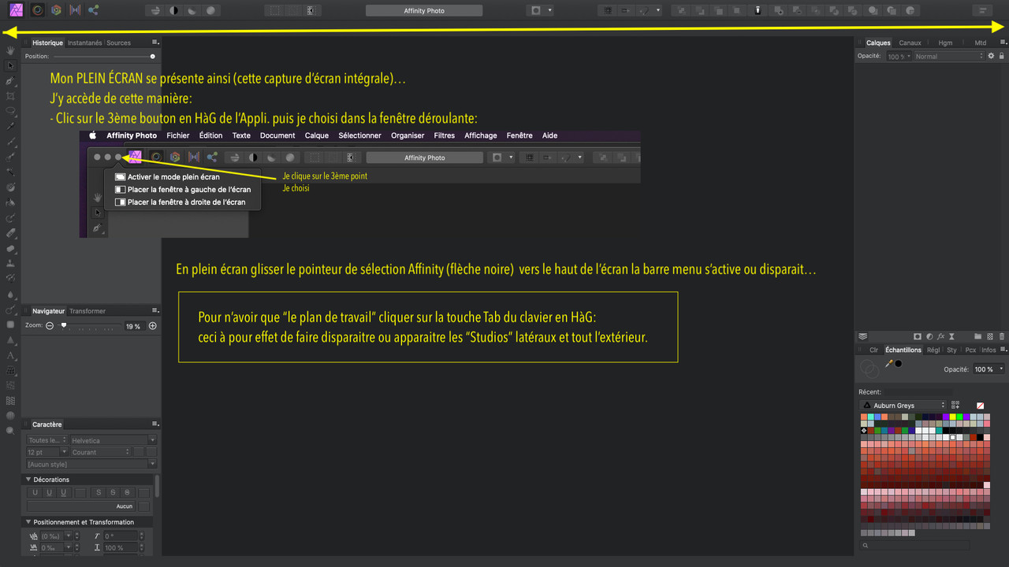Switch to the Instantanés tab
Image resolution: width=1009 pixels, height=567 pixels.
point(85,43)
